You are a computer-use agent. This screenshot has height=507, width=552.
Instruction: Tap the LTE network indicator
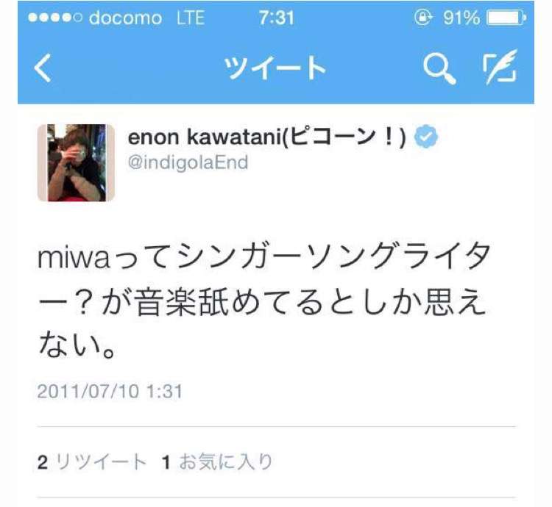[191, 18]
